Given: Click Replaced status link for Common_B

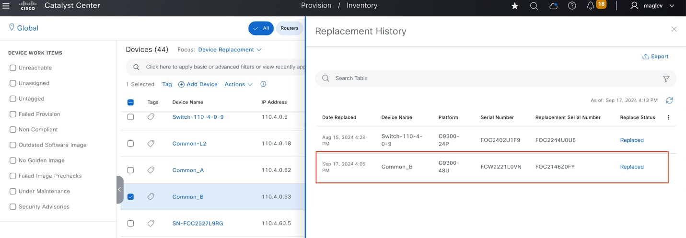Looking at the screenshot, I should [631, 167].
